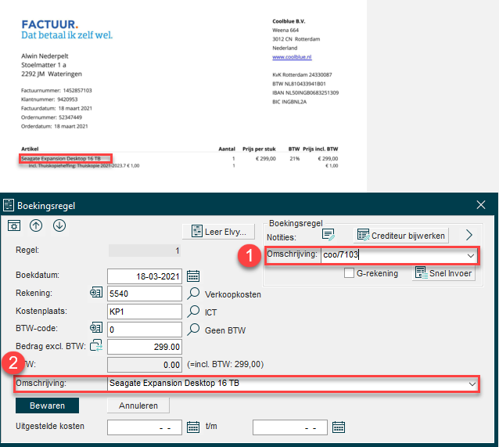The height and width of the screenshot is (447, 499).
Task: Click 'Verkoopkosten' label beside Rekening
Action: (233, 294)
